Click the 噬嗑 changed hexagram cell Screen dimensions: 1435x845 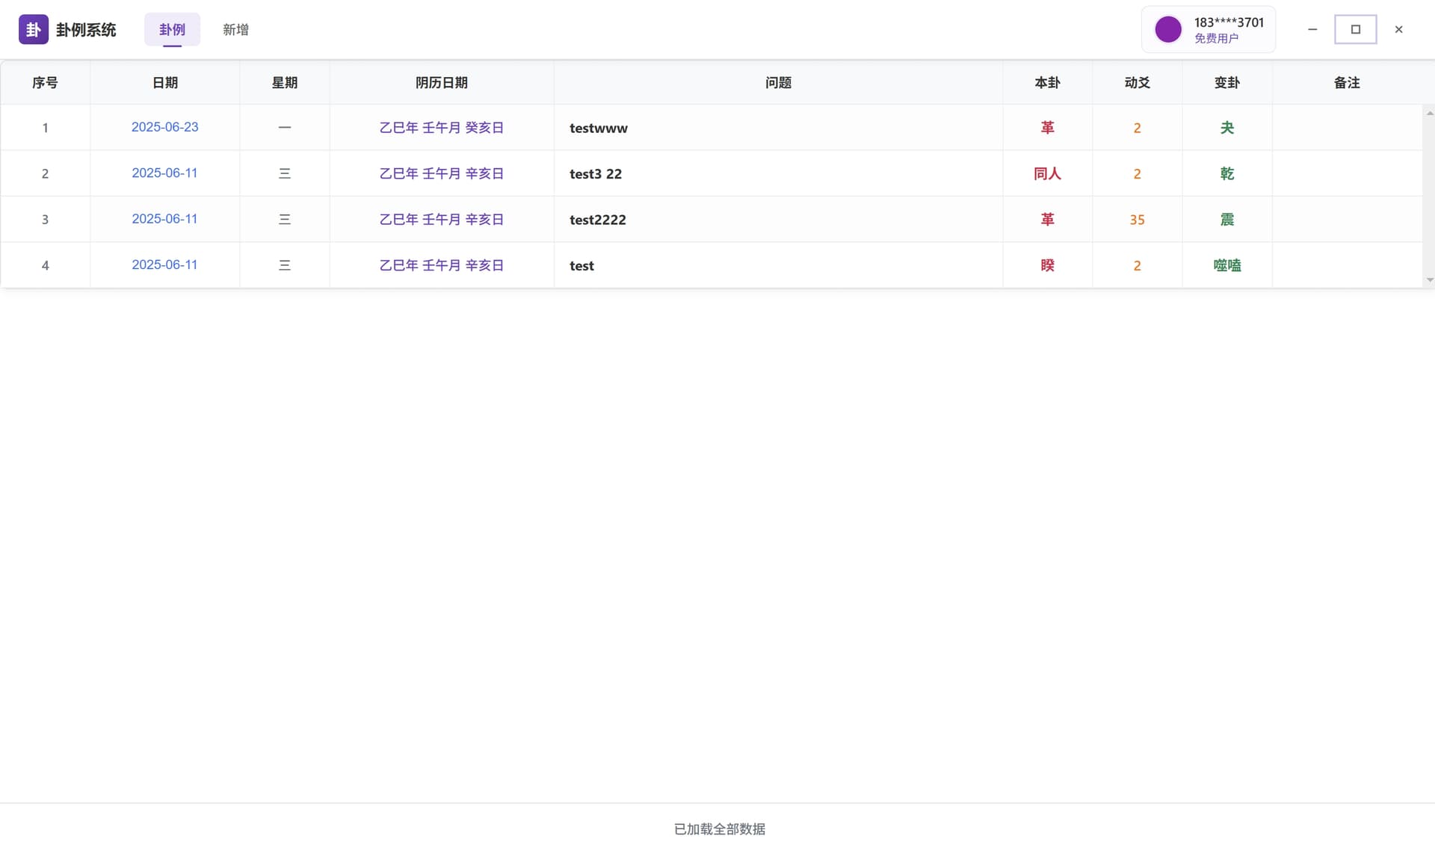1226,265
